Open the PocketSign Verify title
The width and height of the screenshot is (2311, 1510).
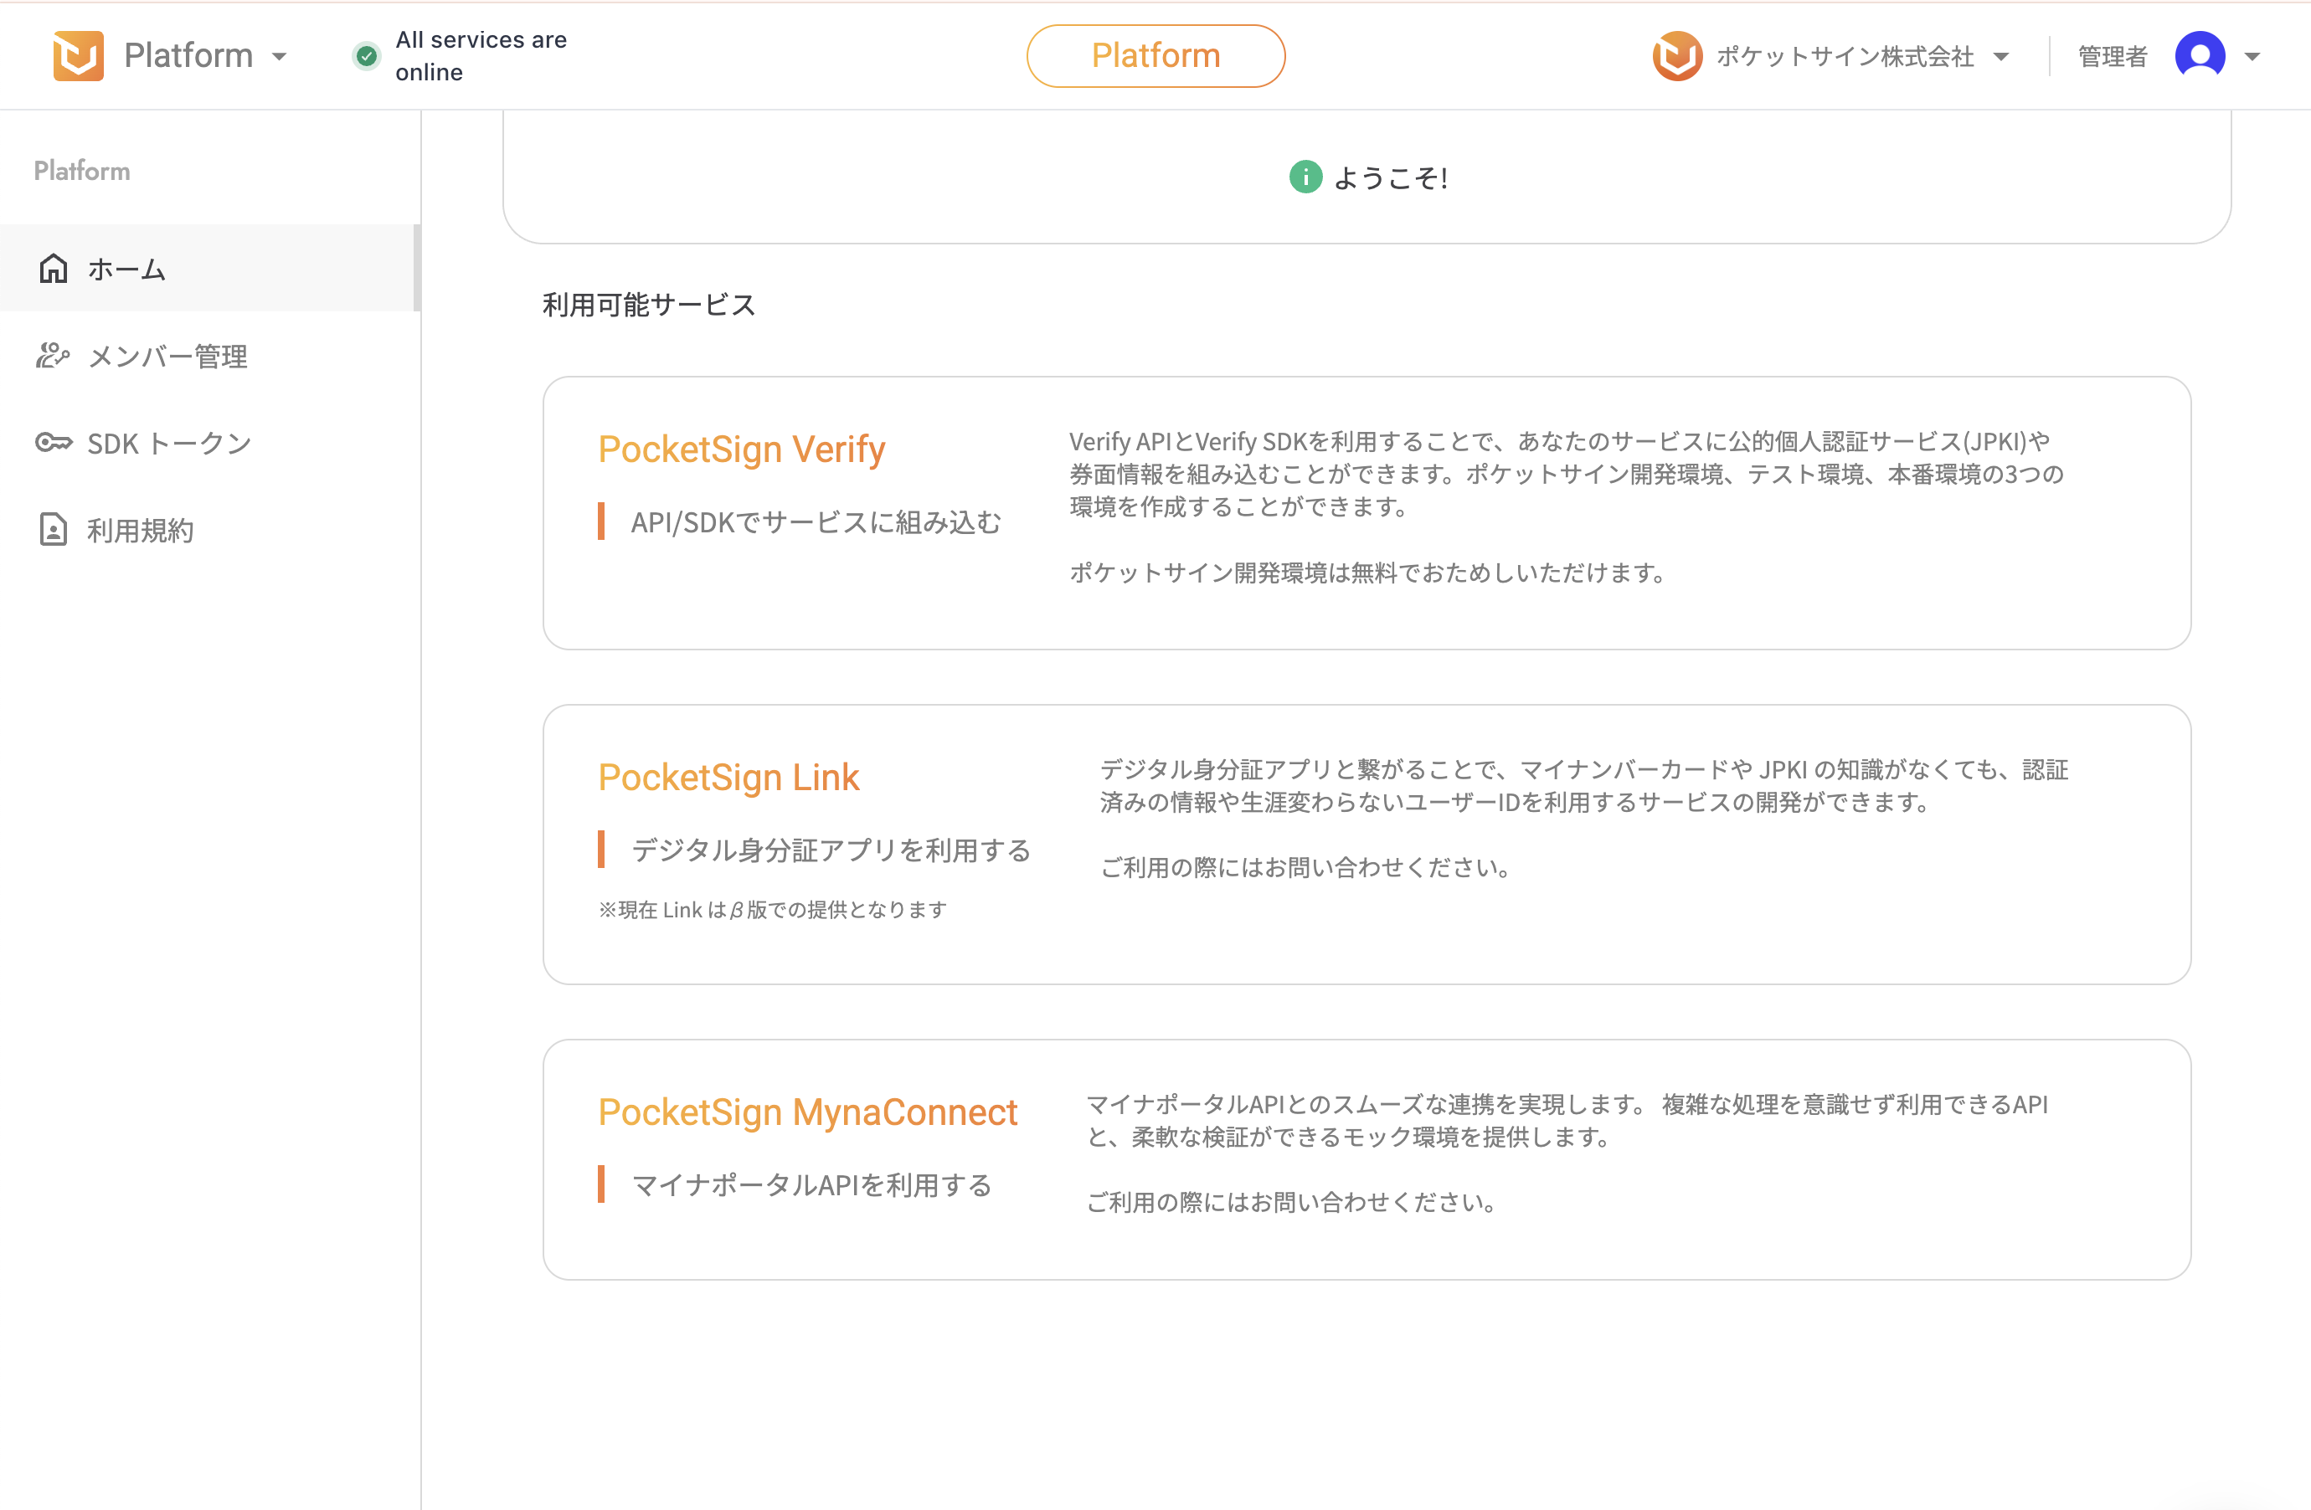click(x=742, y=449)
